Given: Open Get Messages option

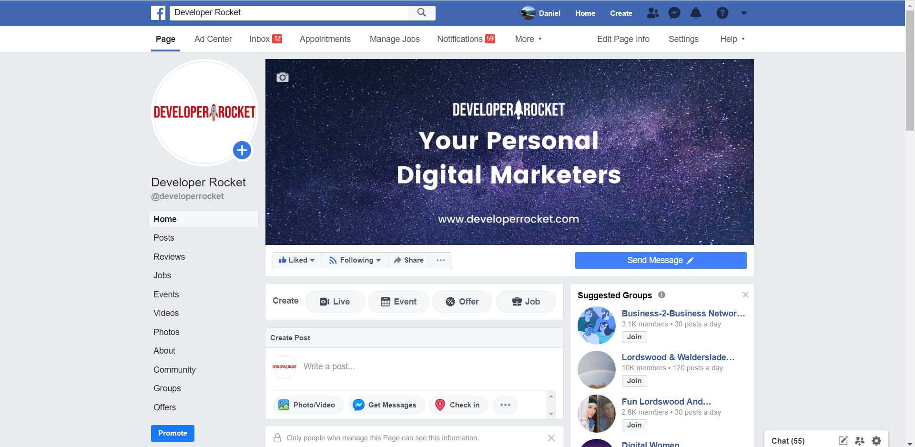Looking at the screenshot, I should (x=386, y=405).
